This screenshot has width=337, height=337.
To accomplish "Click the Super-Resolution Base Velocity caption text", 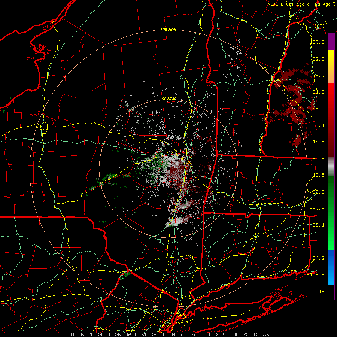I will coord(168,334).
